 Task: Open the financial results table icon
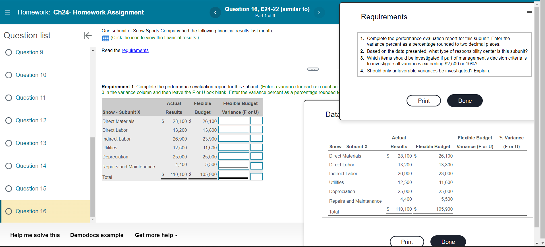coord(106,38)
